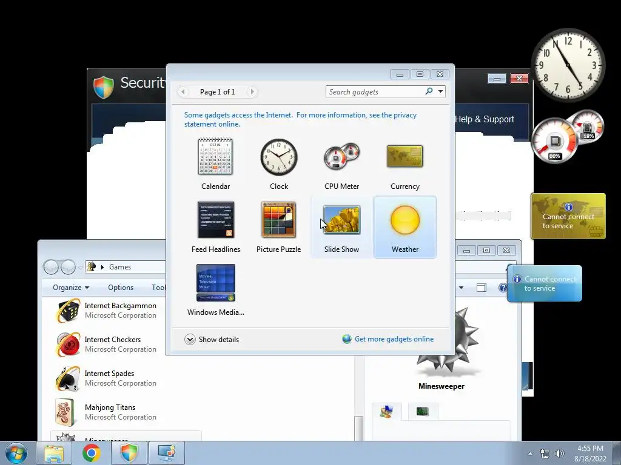This screenshot has height=465, width=621.
Task: Open search options dropdown arrow
Action: pos(440,92)
